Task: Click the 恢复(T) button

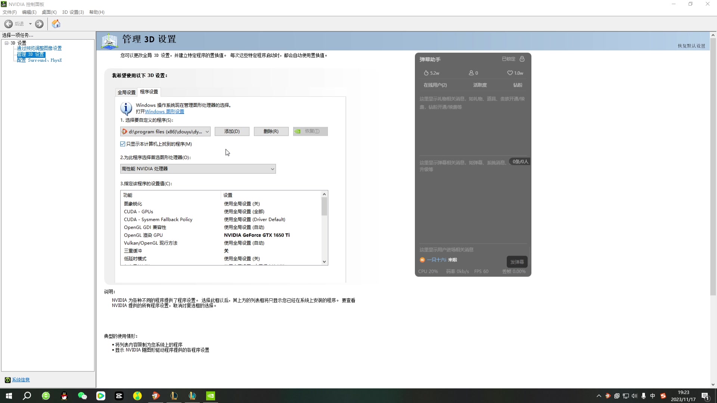Action: coord(310,131)
